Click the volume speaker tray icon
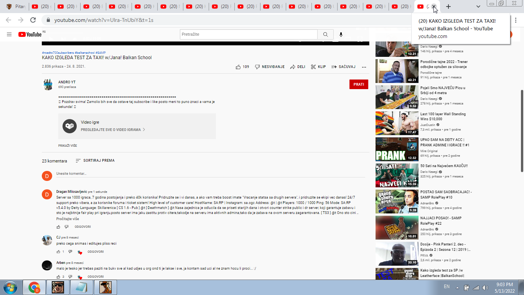 pos(486,287)
